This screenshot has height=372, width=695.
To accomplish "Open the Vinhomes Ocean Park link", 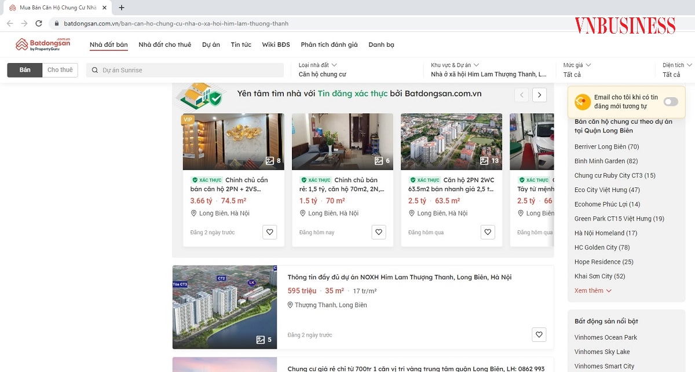I will [605, 337].
